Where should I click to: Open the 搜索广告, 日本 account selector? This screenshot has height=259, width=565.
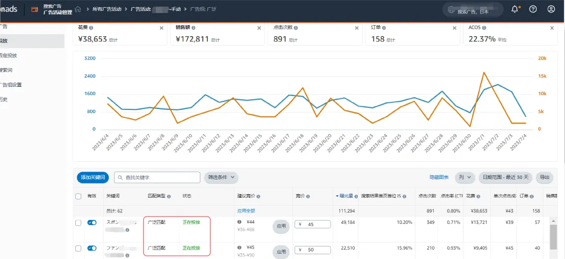coord(473,10)
